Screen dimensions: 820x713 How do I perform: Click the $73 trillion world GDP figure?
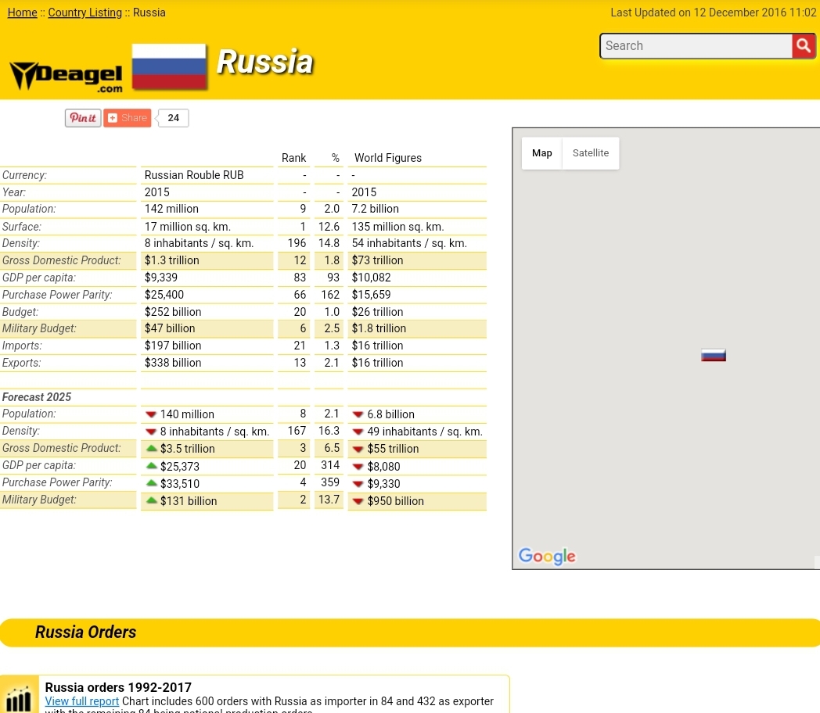click(x=378, y=260)
